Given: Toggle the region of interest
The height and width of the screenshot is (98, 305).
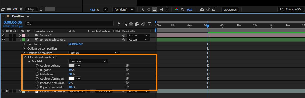Looking at the screenshot, I should (x=161, y=9).
